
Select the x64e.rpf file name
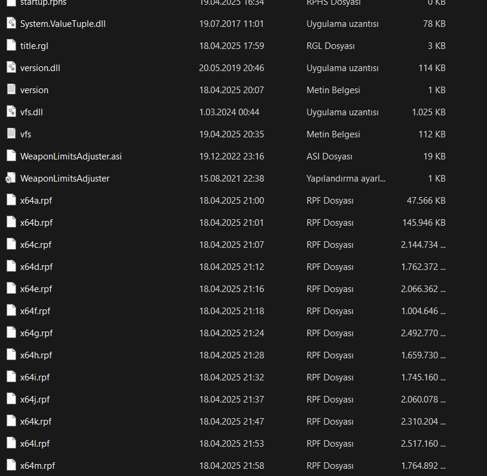pyautogui.click(x=36, y=289)
